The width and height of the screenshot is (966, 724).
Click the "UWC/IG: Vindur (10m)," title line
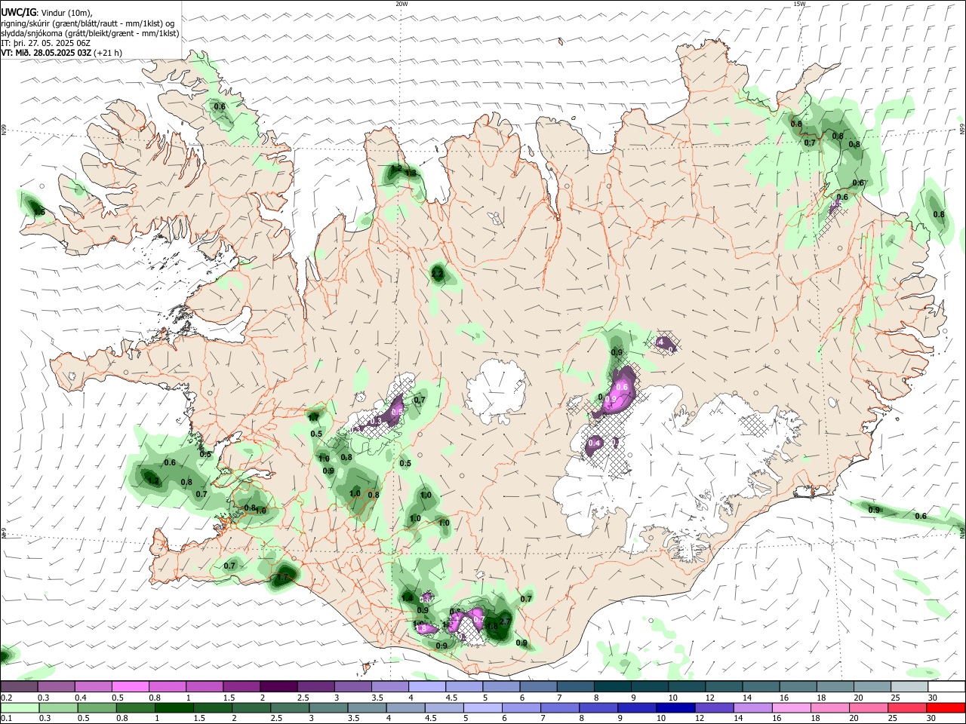47,13
